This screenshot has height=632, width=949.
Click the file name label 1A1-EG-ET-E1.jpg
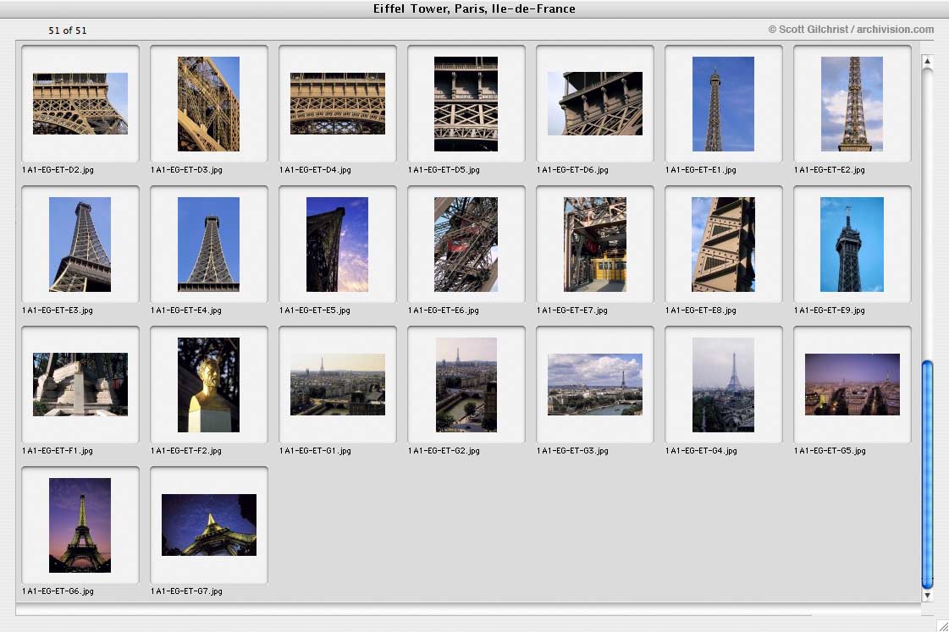pos(701,170)
